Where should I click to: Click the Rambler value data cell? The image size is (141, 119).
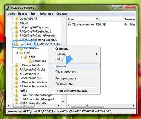[x=130, y=25]
